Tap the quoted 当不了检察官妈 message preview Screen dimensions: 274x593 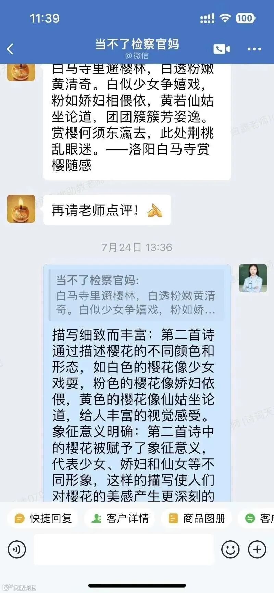(x=136, y=295)
